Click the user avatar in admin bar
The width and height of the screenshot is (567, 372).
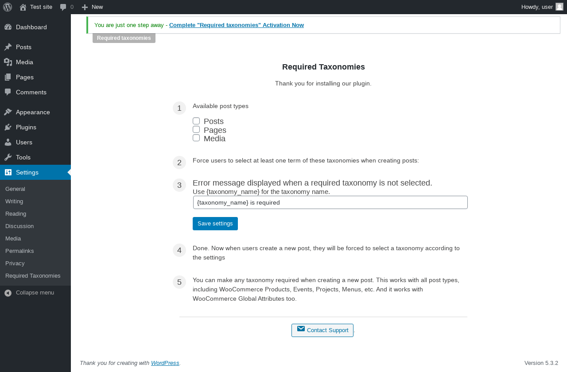559,7
